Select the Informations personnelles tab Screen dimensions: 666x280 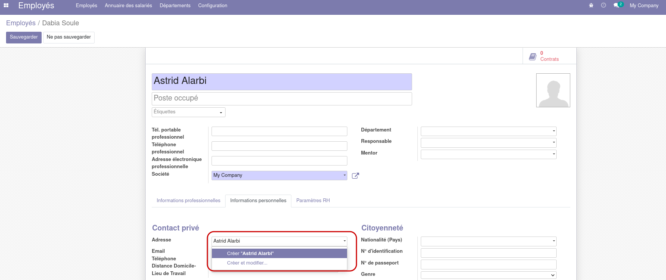pos(258,201)
